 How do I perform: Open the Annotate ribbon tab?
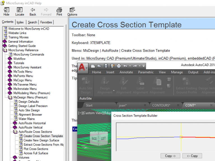(126, 72)
